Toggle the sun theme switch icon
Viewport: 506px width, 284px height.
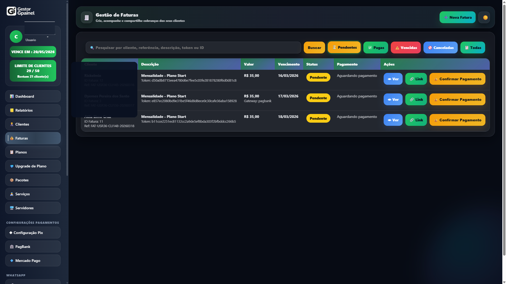click(x=485, y=18)
